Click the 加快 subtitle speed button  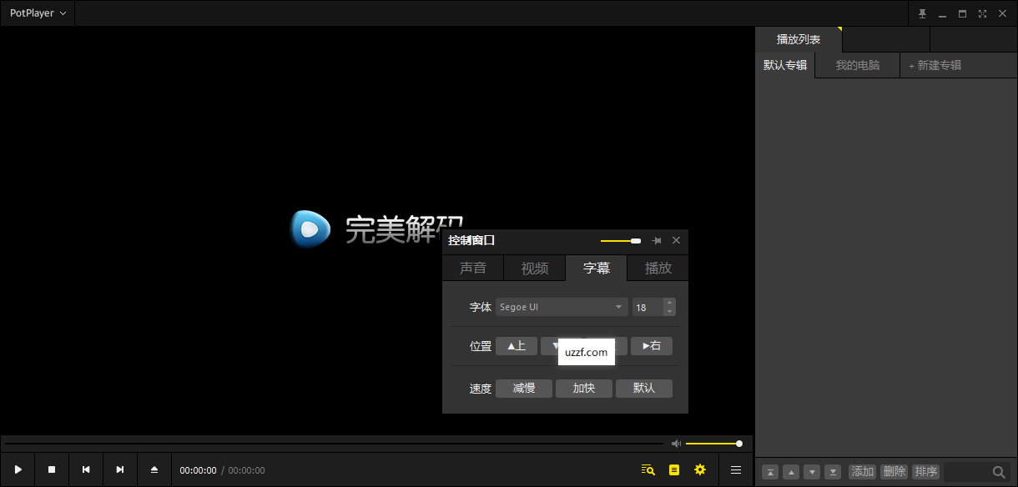584,388
